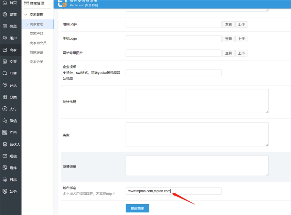
Task: Select the 用户 users icon
Action: pyautogui.click(x=5, y=38)
